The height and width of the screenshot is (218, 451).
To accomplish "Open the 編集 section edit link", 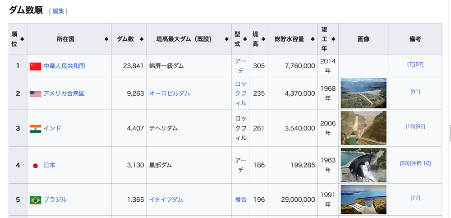I will pos(58,11).
